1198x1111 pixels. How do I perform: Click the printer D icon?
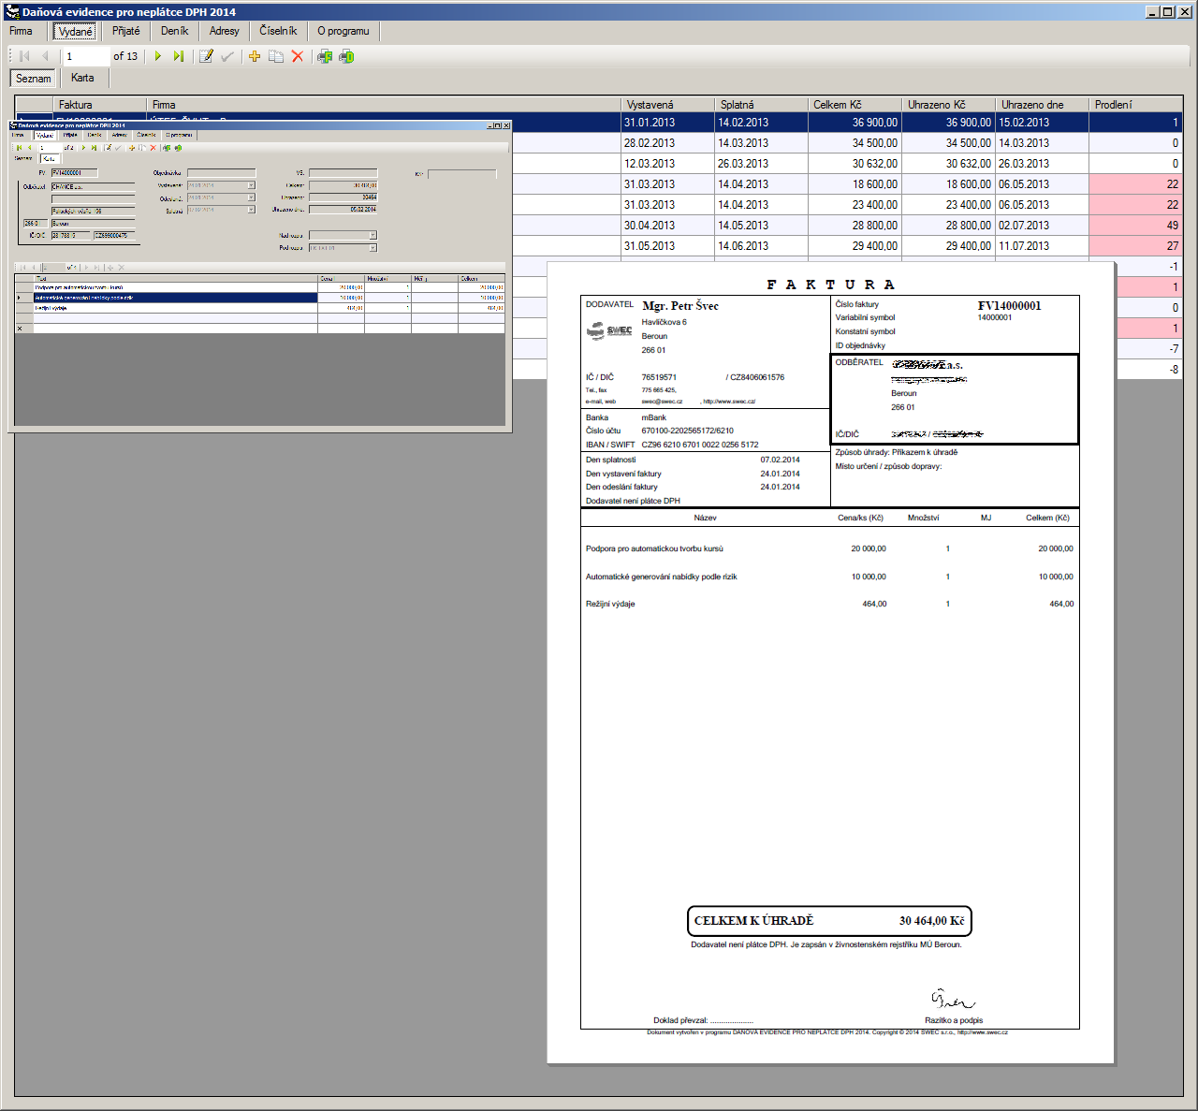tap(346, 56)
